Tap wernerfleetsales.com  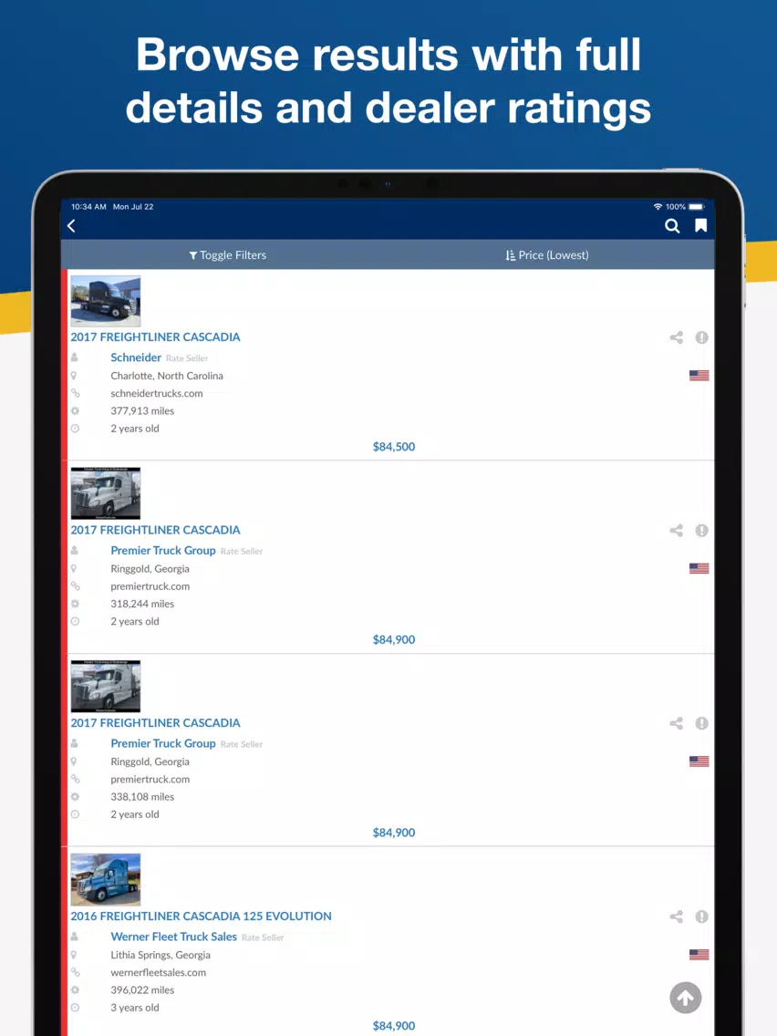click(159, 972)
